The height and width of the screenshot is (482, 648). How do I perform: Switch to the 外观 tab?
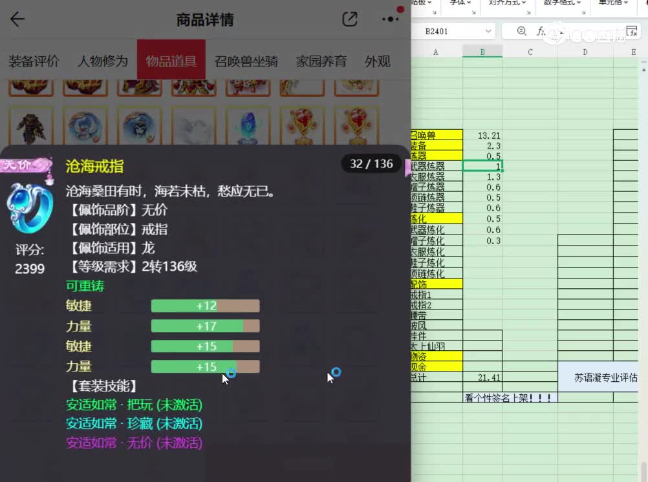click(377, 61)
